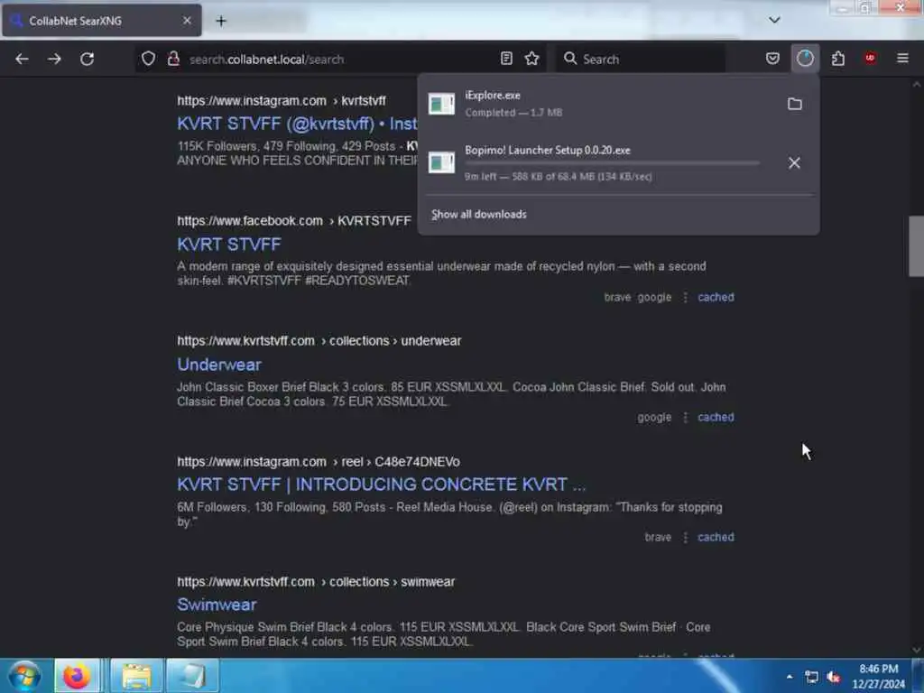The height and width of the screenshot is (693, 924).
Task: Open the network tray icon
Action: click(811, 677)
